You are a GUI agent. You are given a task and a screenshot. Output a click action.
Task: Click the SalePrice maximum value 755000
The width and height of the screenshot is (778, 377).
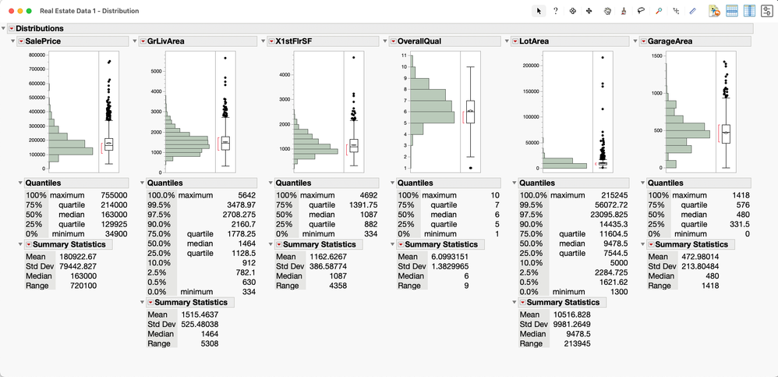(x=114, y=196)
